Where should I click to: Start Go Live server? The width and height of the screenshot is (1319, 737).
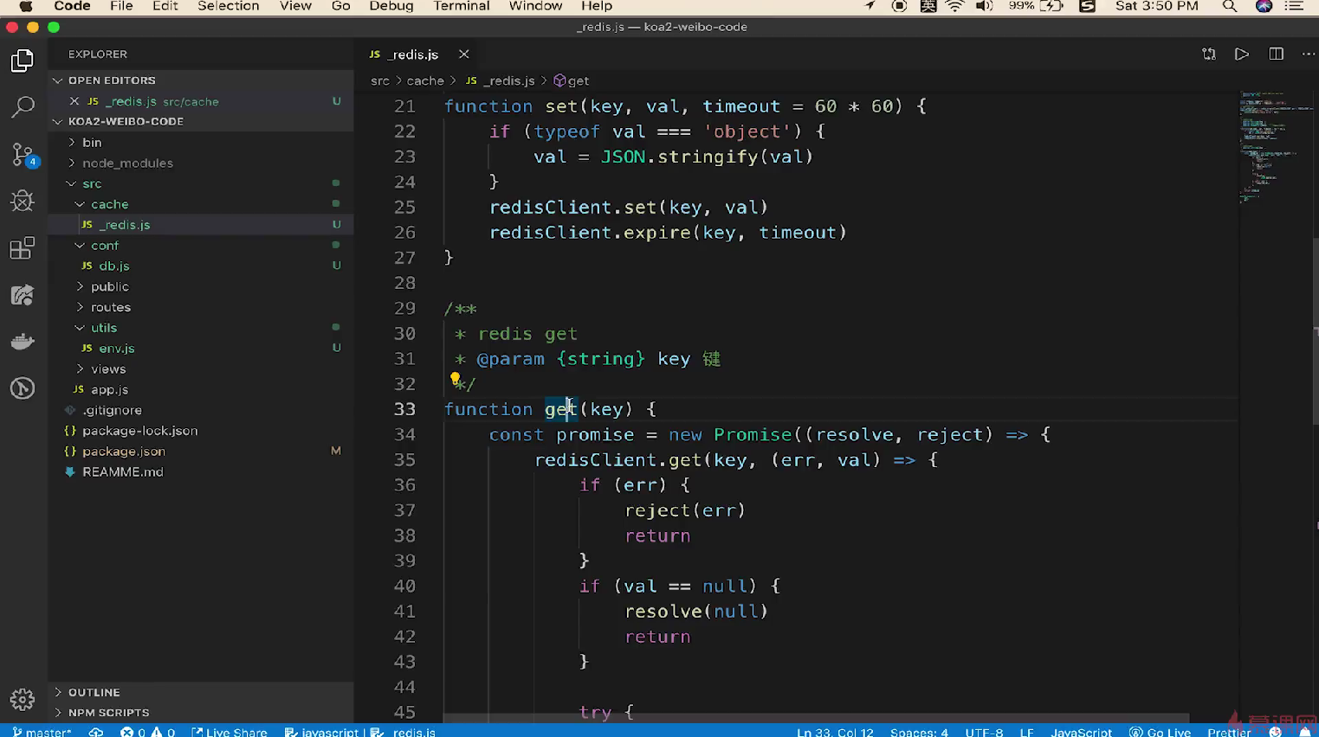tap(1161, 732)
